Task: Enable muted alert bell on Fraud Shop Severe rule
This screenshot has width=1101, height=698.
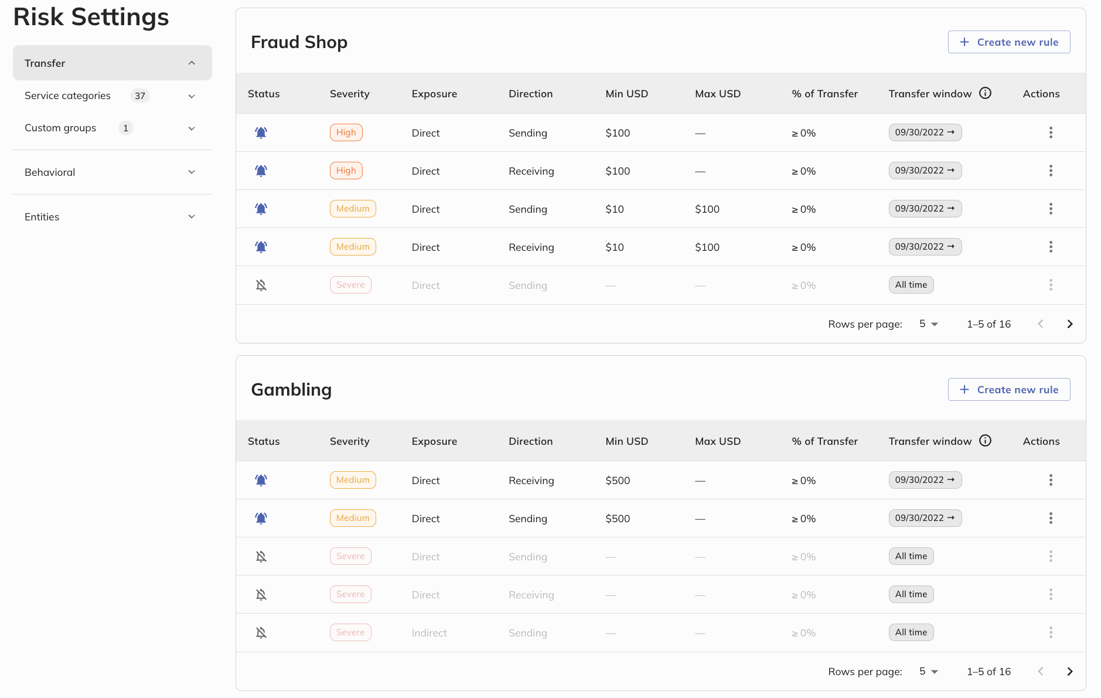Action: (x=261, y=285)
